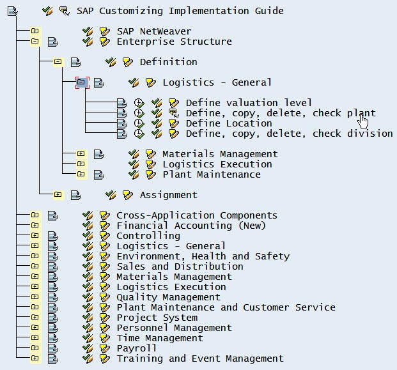Select Training and Event Management node
This screenshot has width=397, height=370.
[199, 358]
